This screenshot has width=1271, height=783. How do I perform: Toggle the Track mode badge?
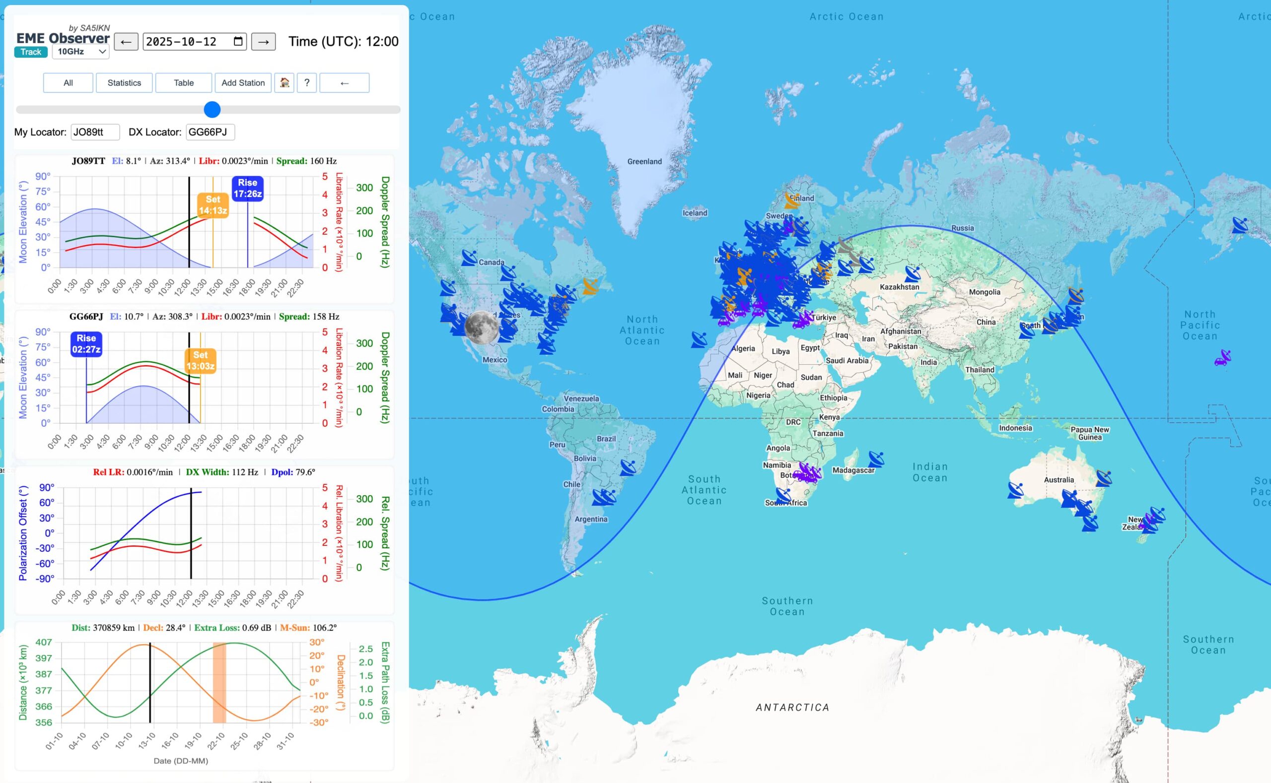pyautogui.click(x=31, y=52)
